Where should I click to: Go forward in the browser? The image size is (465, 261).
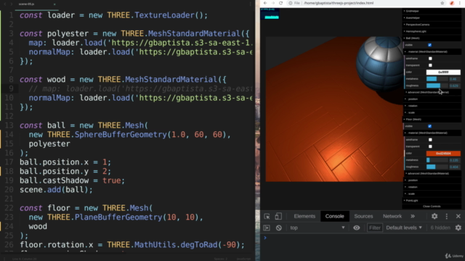point(273,3)
